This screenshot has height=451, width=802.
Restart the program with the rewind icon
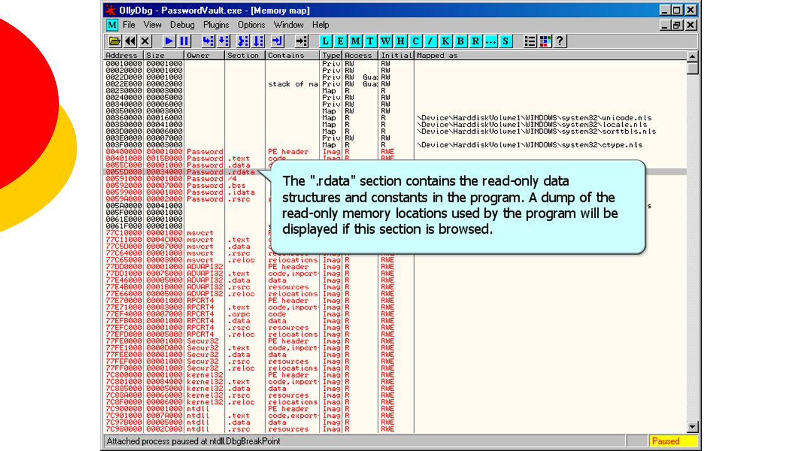coord(130,41)
